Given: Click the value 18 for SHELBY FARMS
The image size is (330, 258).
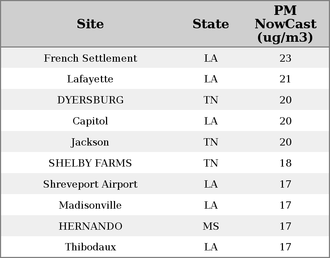Looking at the screenshot, I should tap(285, 163).
